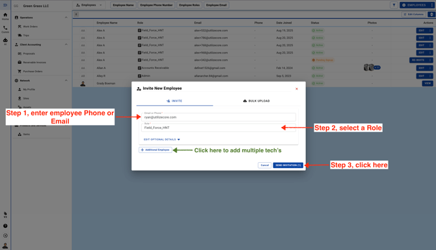Click the add Employees button
This screenshot has height=250, width=436.
click(415, 5)
